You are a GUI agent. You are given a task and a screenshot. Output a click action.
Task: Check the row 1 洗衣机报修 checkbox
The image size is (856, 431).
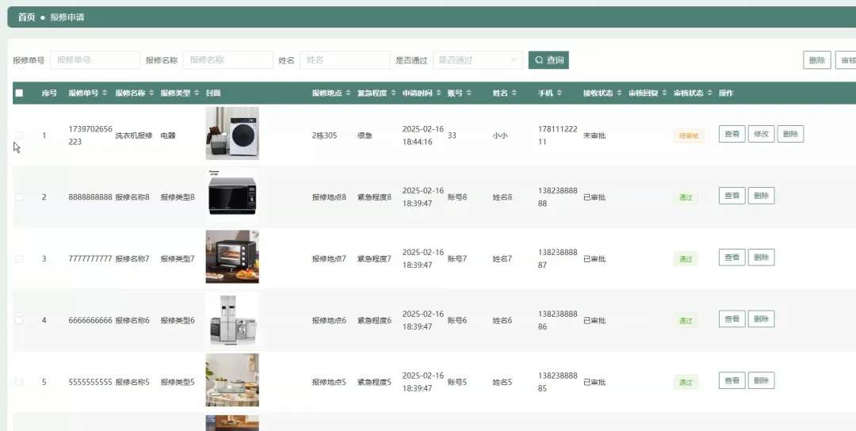[x=19, y=135]
